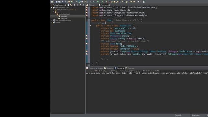
Task: Click the maxStackSize field in code
Action: pos(122,28)
